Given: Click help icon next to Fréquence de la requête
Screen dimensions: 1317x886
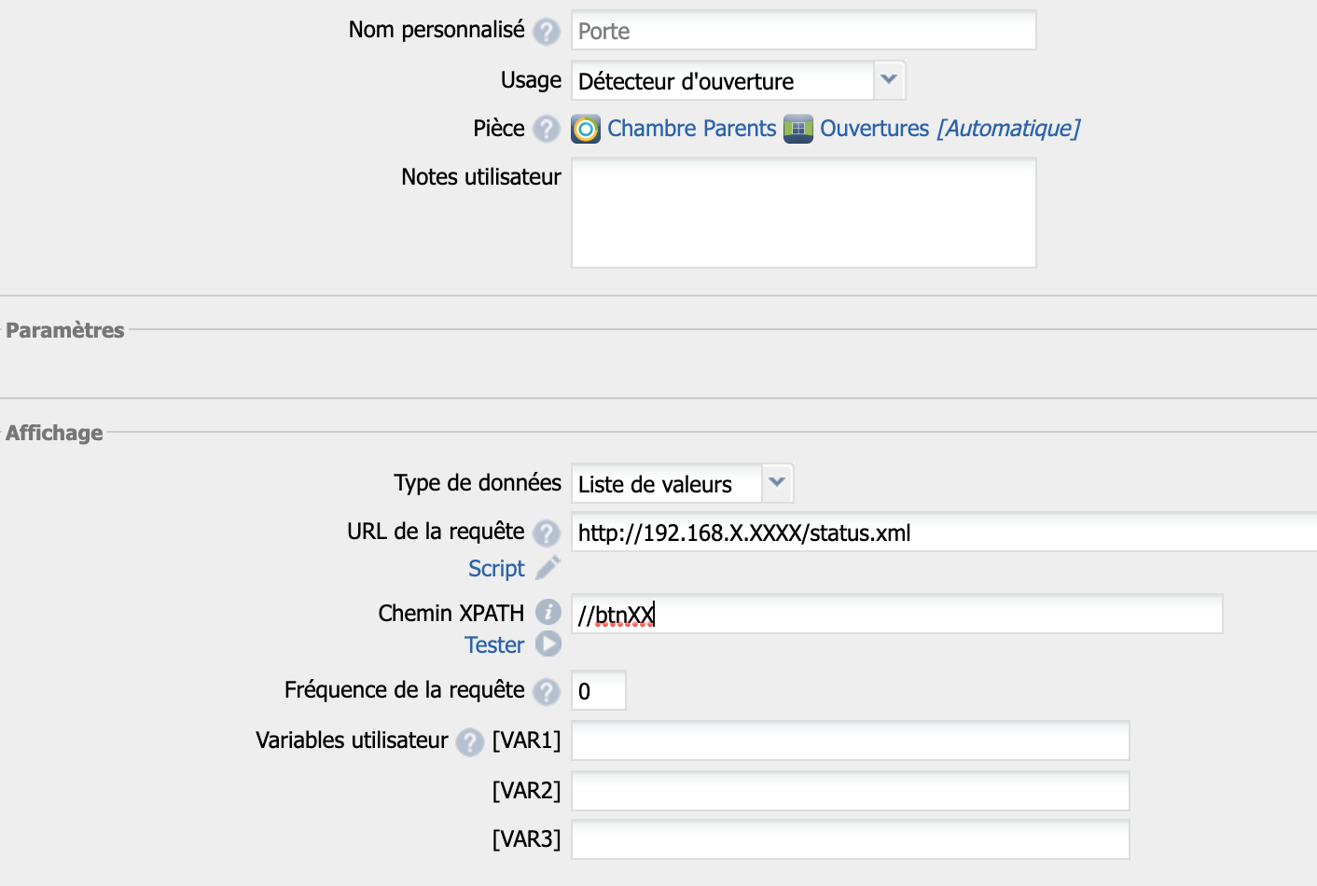Looking at the screenshot, I should point(547,691).
